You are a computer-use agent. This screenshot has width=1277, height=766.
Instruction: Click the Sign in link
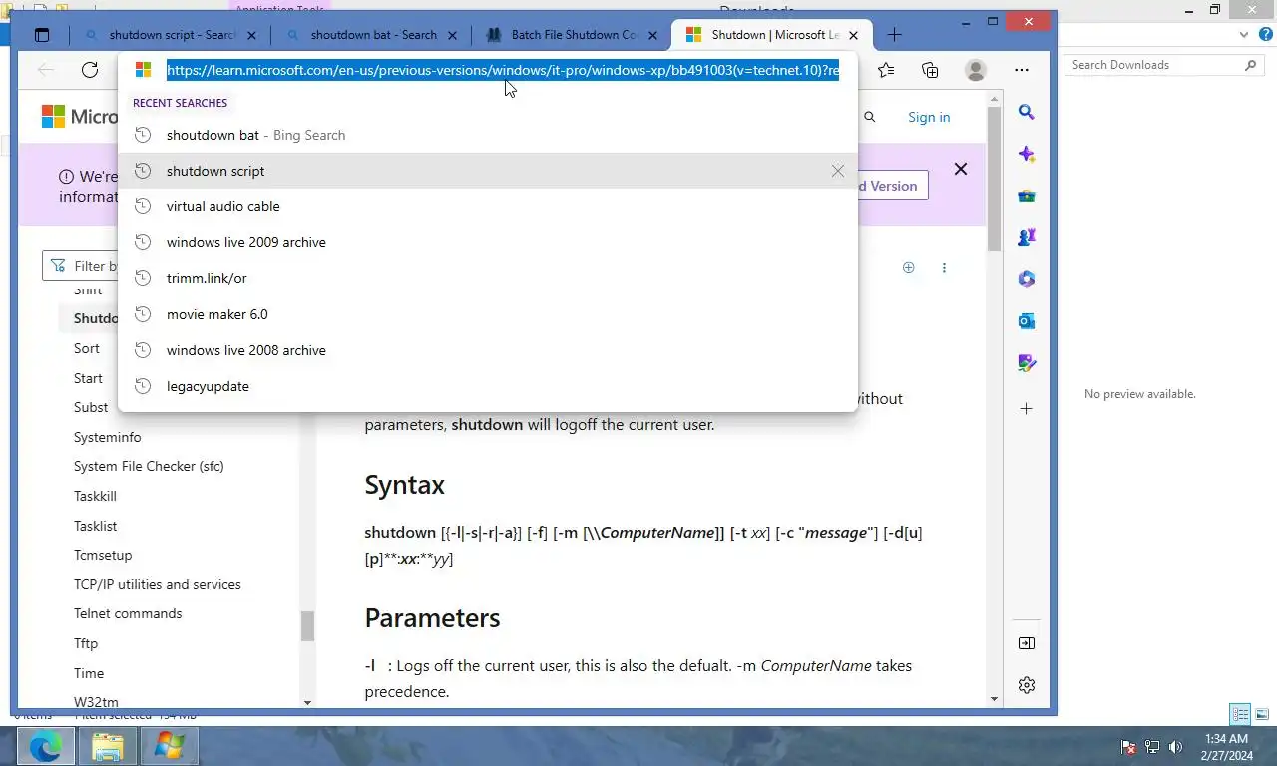coord(929,117)
